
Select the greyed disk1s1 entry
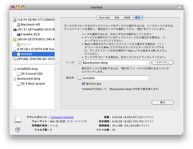[x=33, y=44]
